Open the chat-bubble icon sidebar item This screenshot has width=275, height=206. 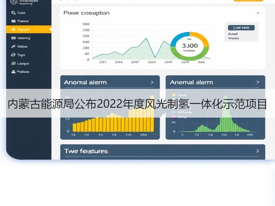18,13
